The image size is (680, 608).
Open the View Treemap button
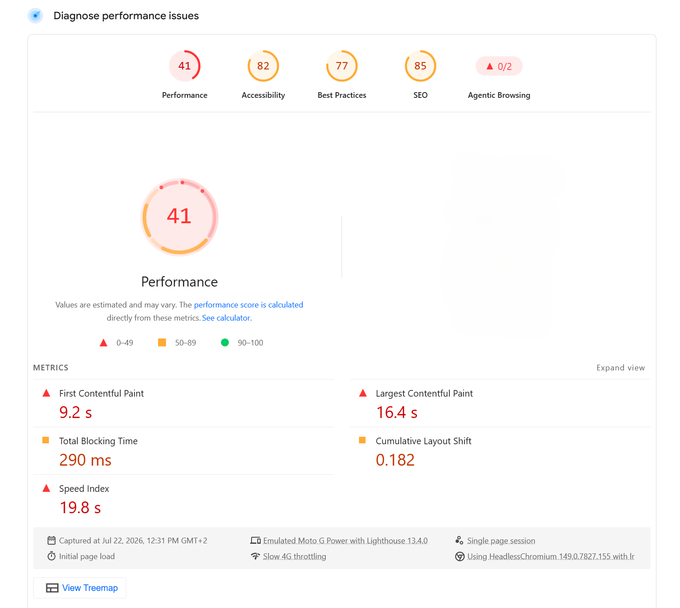tap(80, 588)
